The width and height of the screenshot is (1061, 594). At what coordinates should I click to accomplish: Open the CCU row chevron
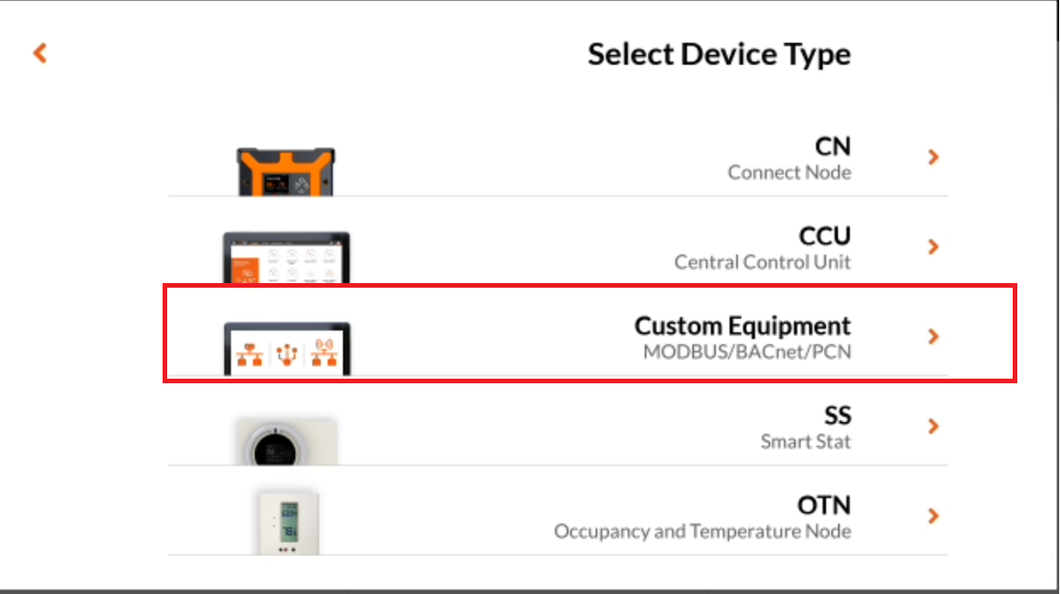tap(934, 247)
